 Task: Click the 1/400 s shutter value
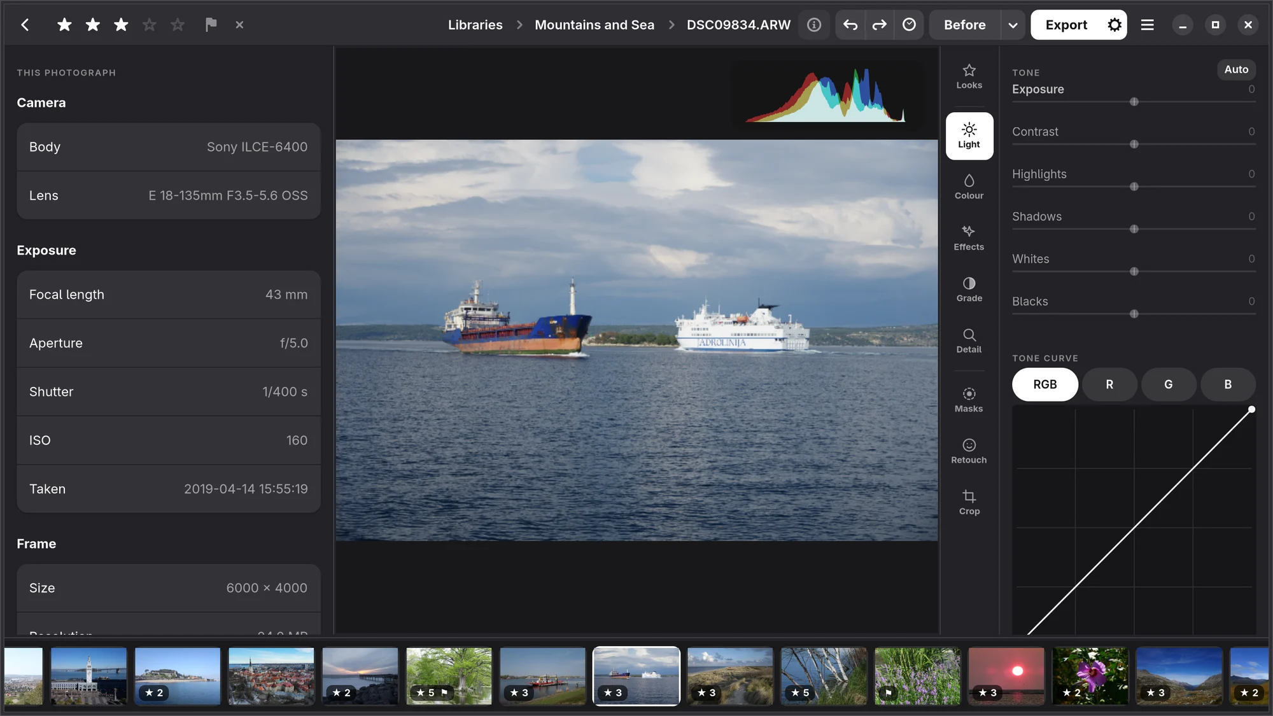tap(285, 392)
